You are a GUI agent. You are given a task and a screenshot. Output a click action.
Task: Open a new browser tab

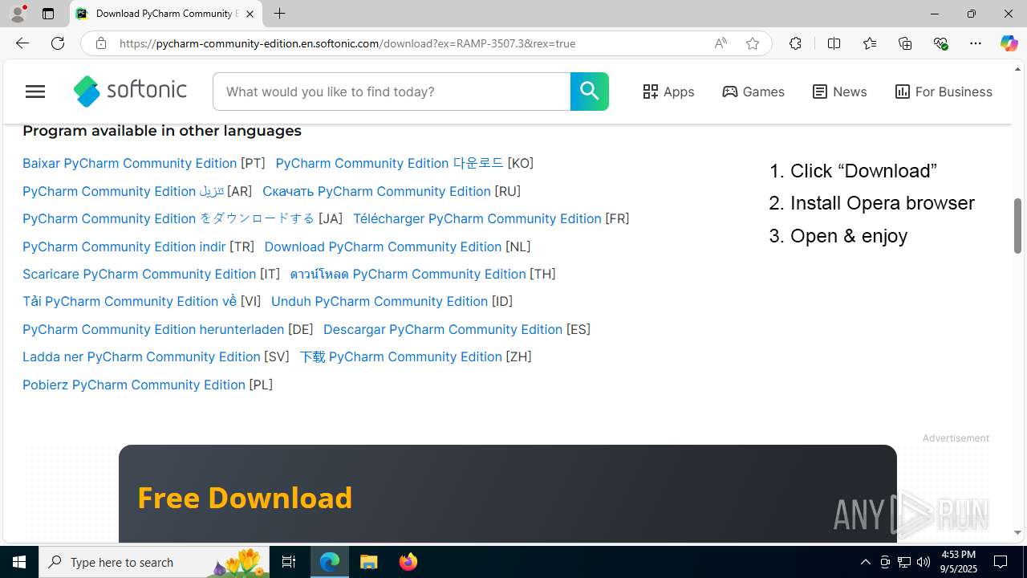pos(279,14)
